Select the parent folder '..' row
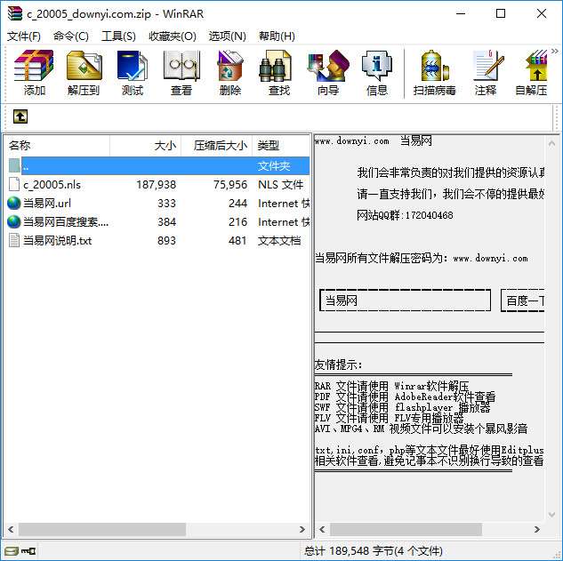Image resolution: width=563 pixels, height=561 pixels. tap(158, 166)
